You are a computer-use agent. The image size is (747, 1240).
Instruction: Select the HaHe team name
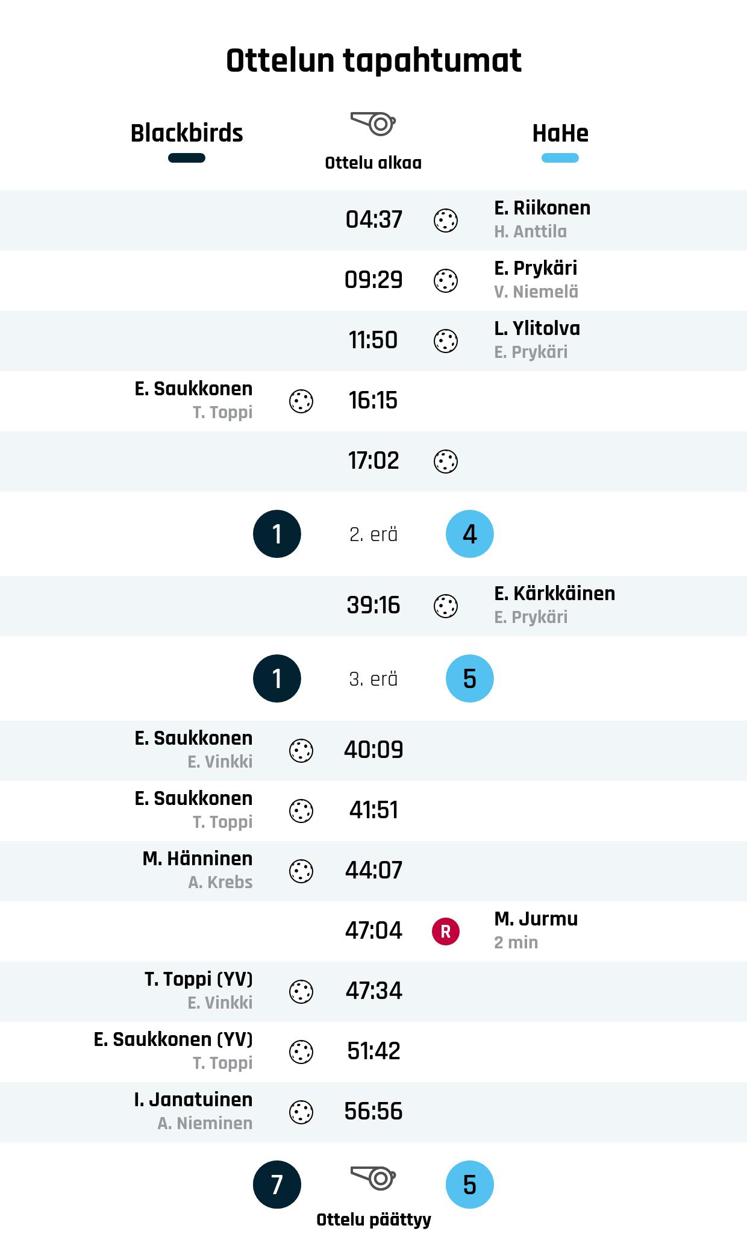coord(560,133)
